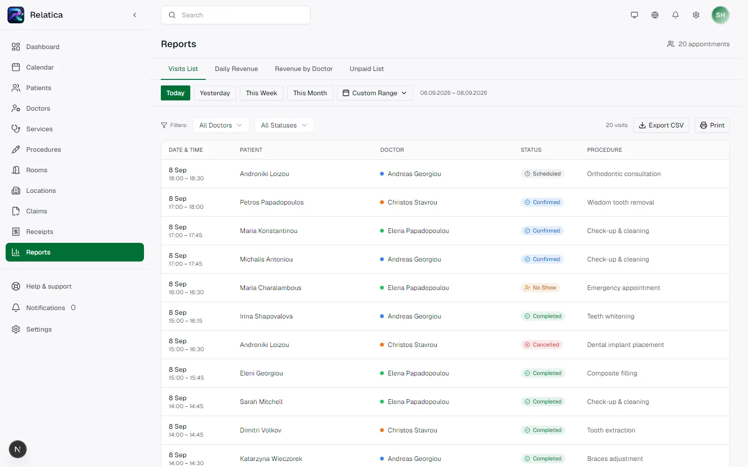The width and height of the screenshot is (748, 467).
Task: Open Notifications in the sidebar
Action: pos(75,308)
